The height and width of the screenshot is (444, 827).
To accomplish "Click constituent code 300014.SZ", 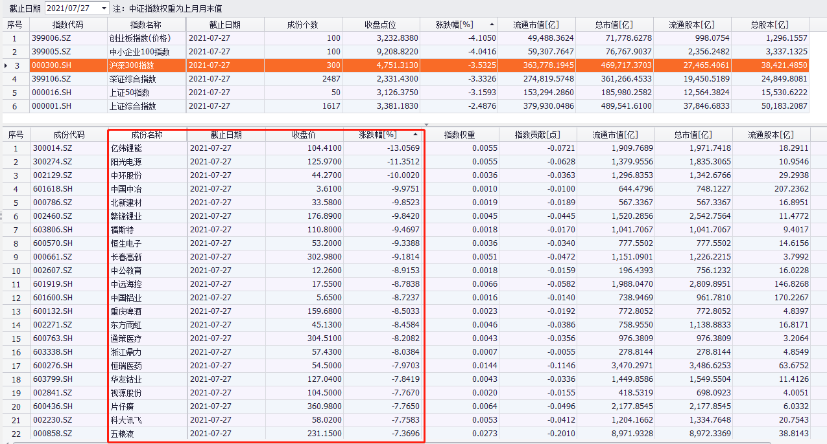I will pyautogui.click(x=53, y=148).
